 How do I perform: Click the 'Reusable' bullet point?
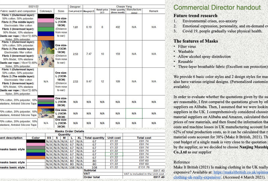click(x=185, y=62)
